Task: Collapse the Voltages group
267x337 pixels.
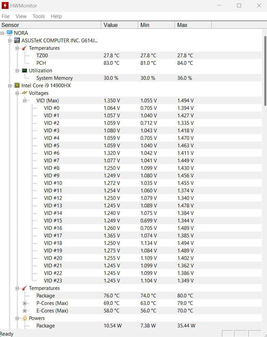Action: click(x=17, y=93)
